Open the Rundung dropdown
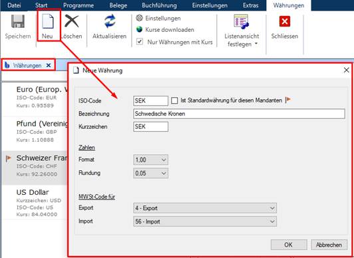The image size is (354, 258). (x=150, y=173)
